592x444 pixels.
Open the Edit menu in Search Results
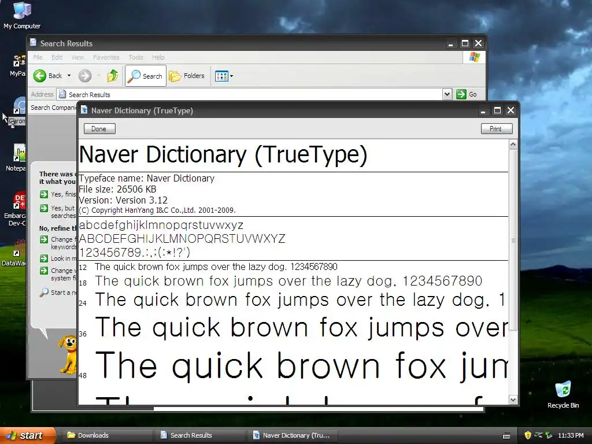click(57, 57)
